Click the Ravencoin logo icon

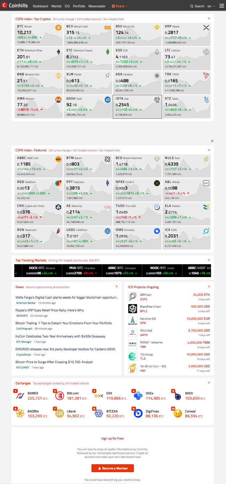(x=58, y=231)
